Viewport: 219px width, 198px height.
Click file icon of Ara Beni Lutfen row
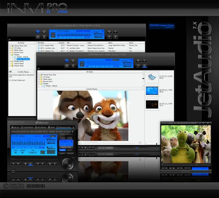pyautogui.click(x=39, y=48)
